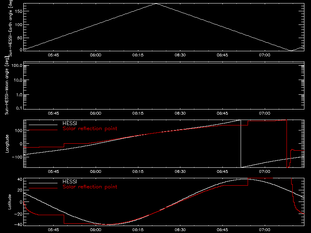The height and width of the screenshot is (233, 311).
Task: Click 07:00 time label under Earth angle plot
Action: [x=265, y=55]
